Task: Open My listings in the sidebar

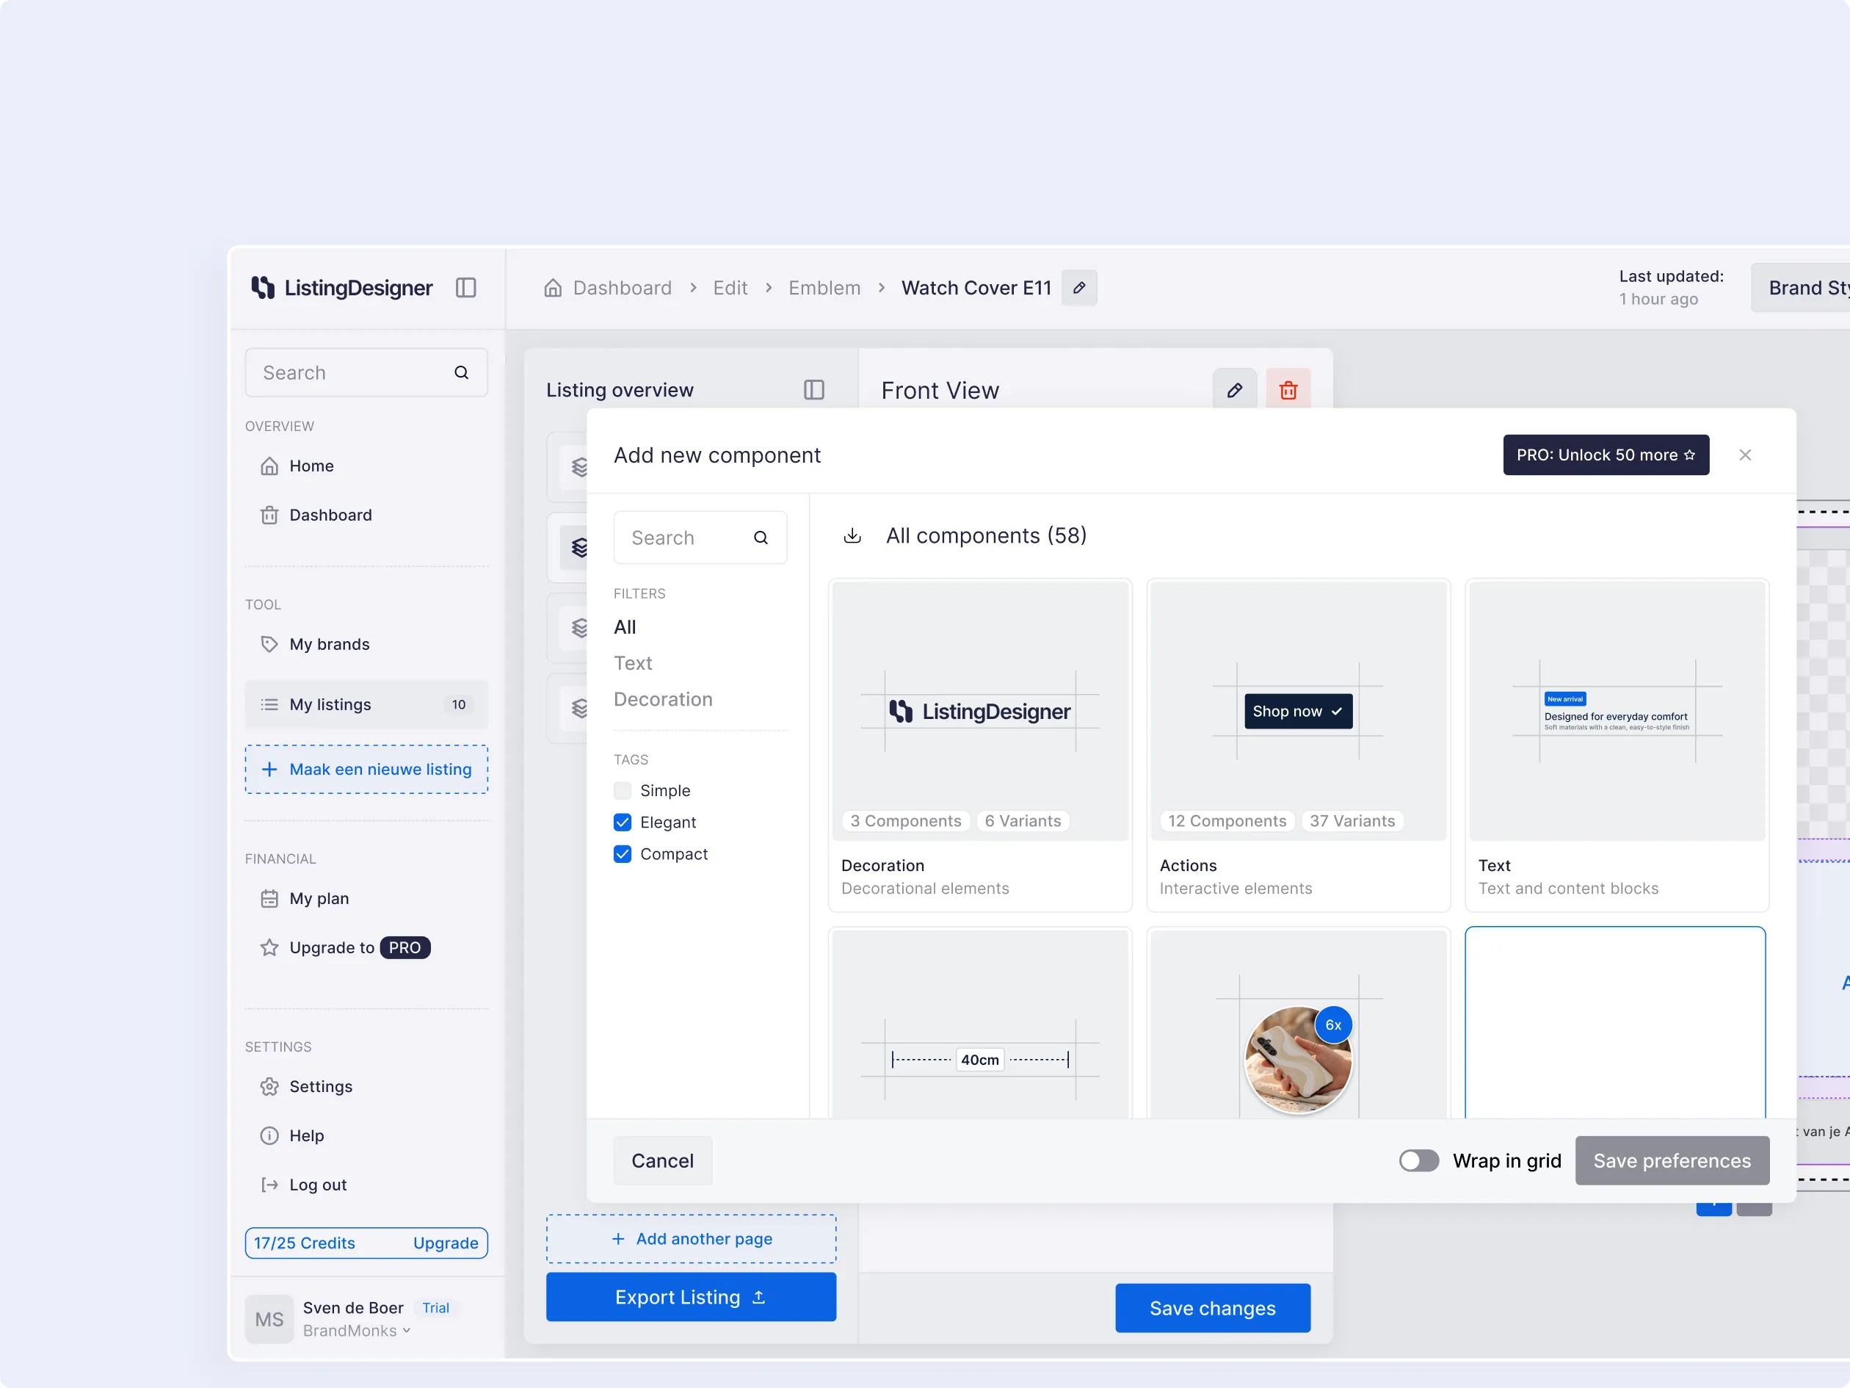Action: tap(366, 704)
